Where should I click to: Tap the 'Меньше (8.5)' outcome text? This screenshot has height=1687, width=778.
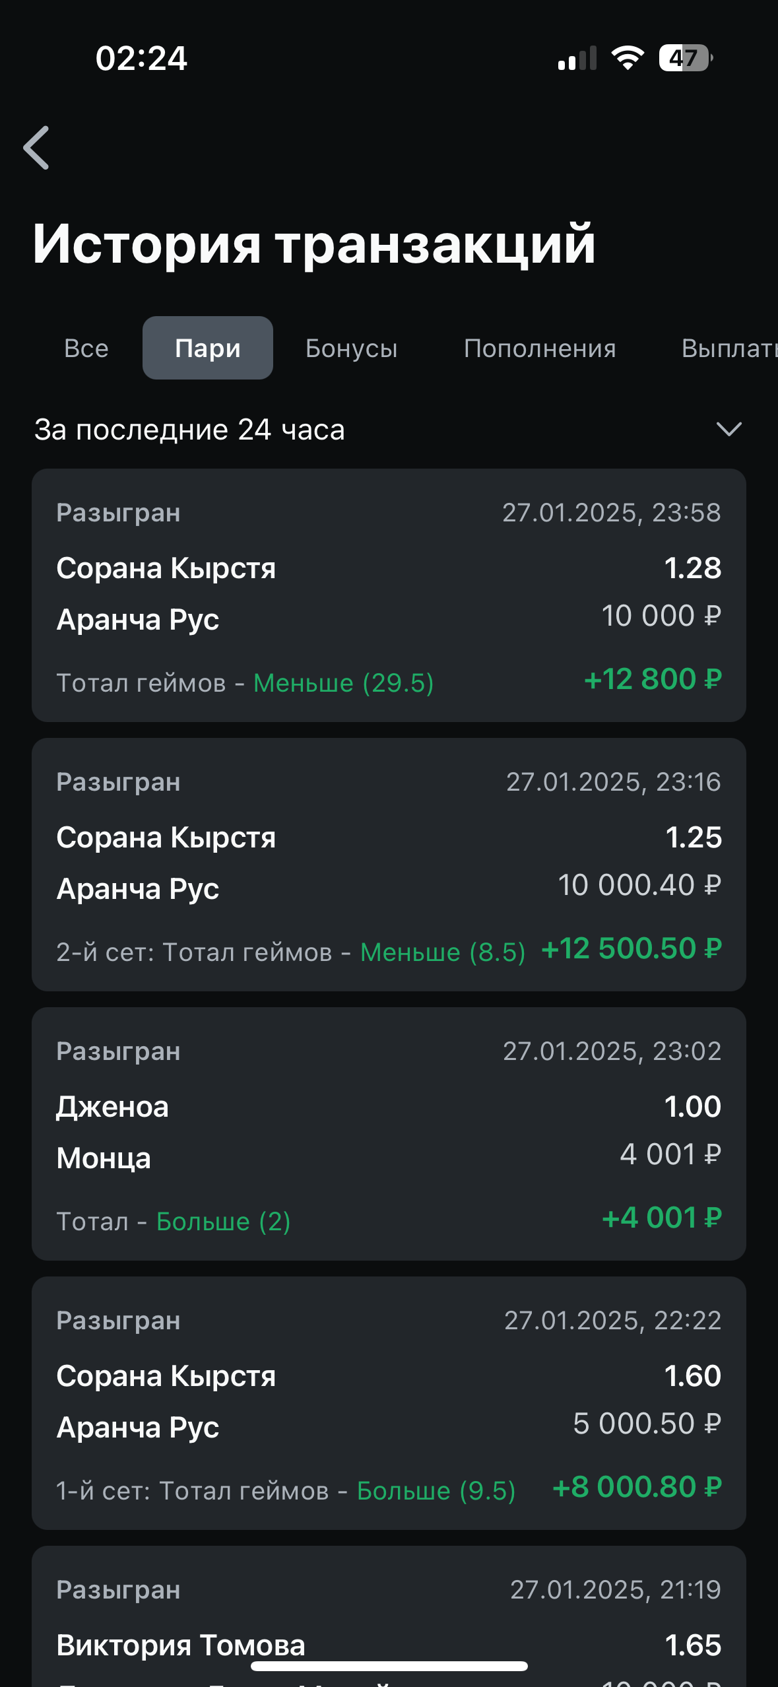443,952
